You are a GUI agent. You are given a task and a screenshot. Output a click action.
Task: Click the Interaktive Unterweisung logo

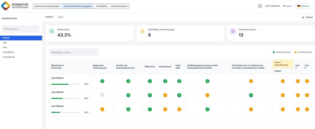(x=15, y=6)
